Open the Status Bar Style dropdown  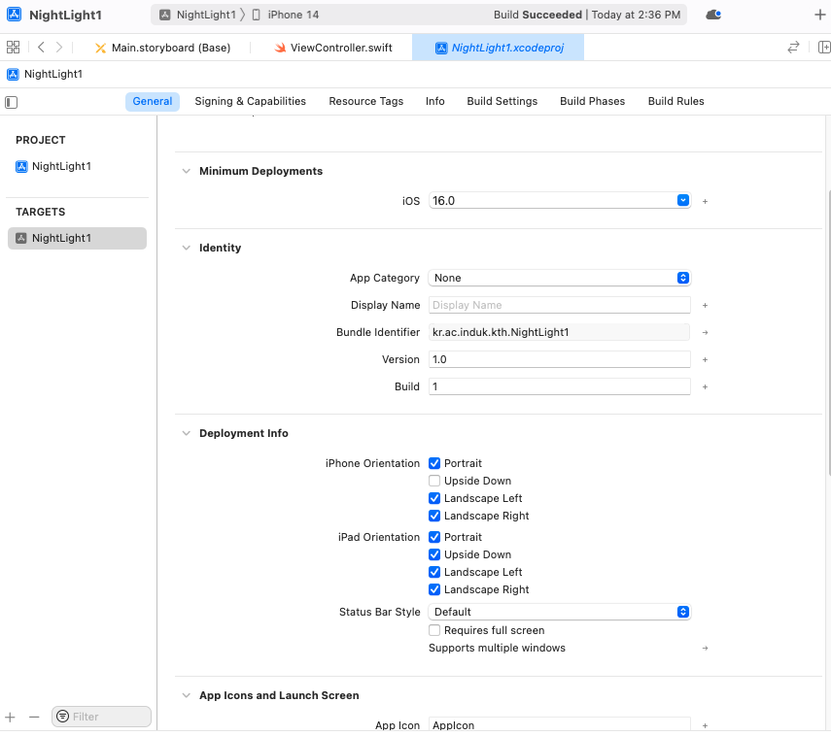pos(560,612)
